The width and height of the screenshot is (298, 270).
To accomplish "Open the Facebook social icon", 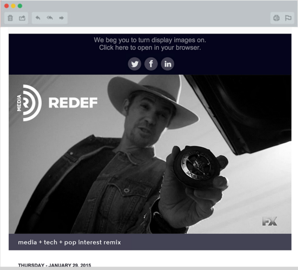I will 151,64.
